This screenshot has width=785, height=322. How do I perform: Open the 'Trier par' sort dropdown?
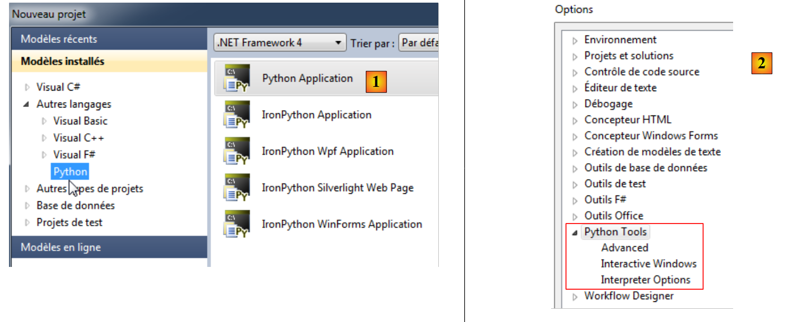pos(418,43)
